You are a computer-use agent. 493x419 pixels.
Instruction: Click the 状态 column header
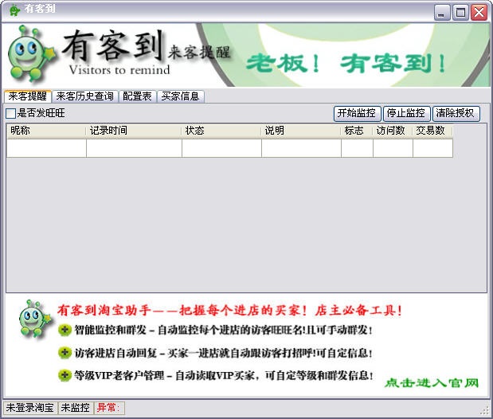click(x=221, y=131)
